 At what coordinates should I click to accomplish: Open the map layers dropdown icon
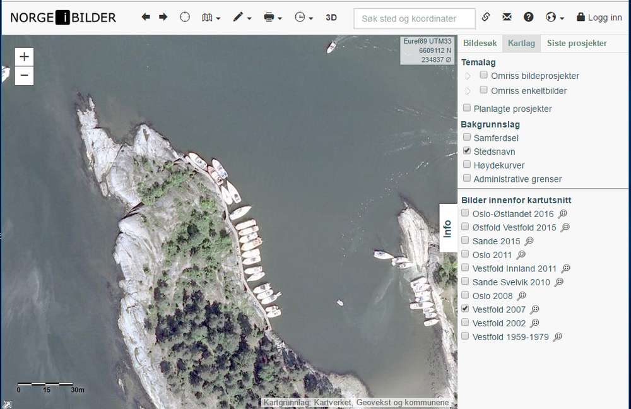coord(211,17)
